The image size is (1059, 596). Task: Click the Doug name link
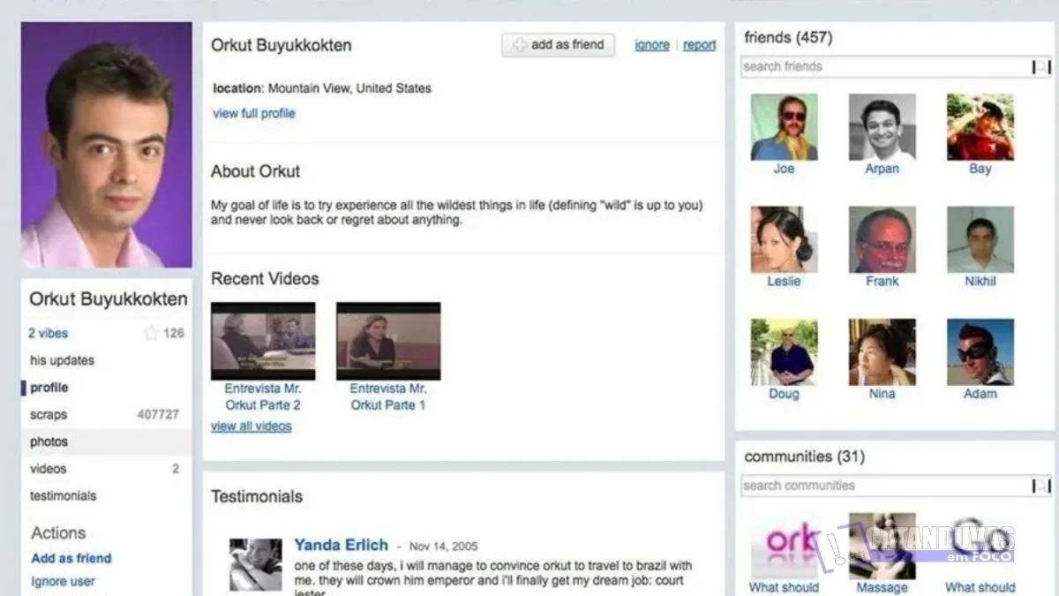pos(784,394)
